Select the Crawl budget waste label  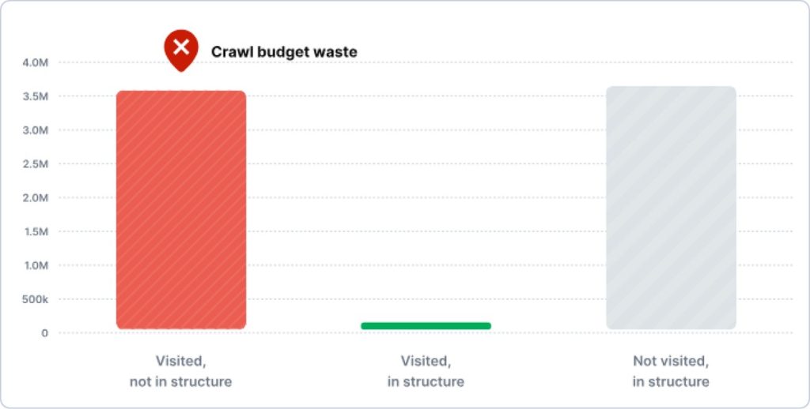(x=284, y=52)
